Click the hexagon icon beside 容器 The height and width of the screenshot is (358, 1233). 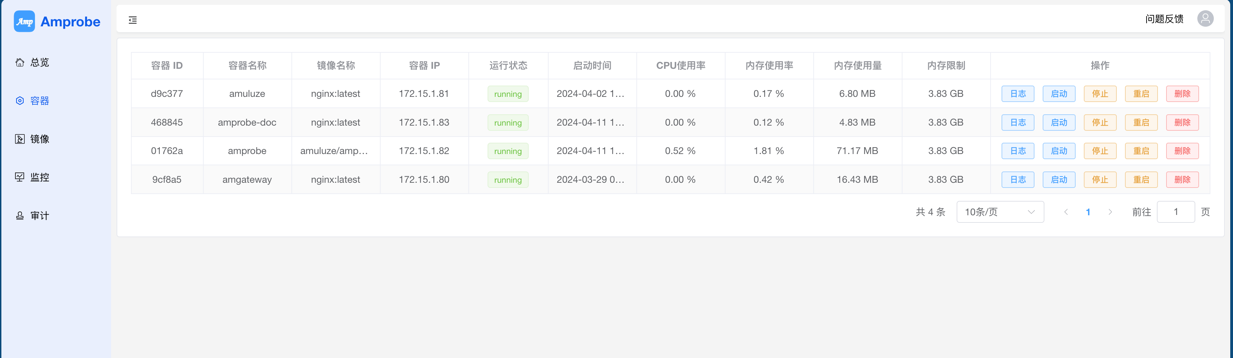(20, 101)
